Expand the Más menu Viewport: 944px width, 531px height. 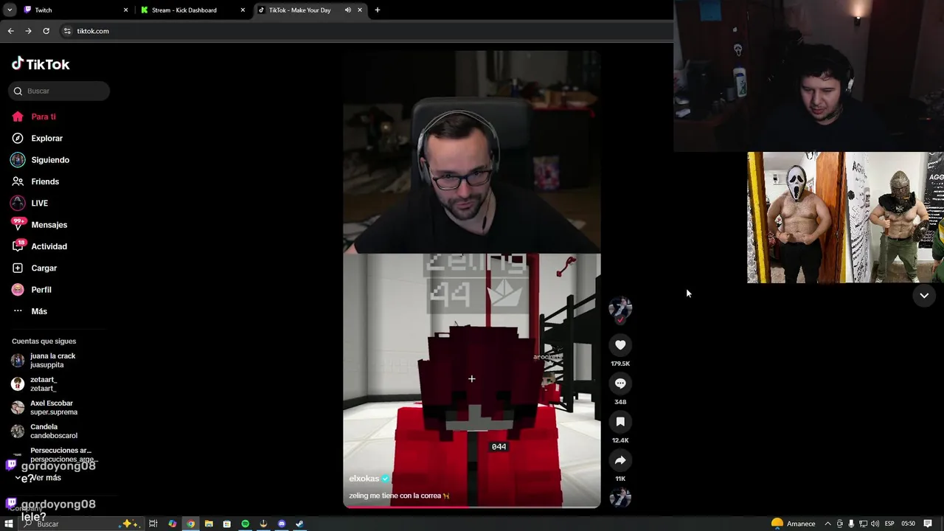[29, 311]
